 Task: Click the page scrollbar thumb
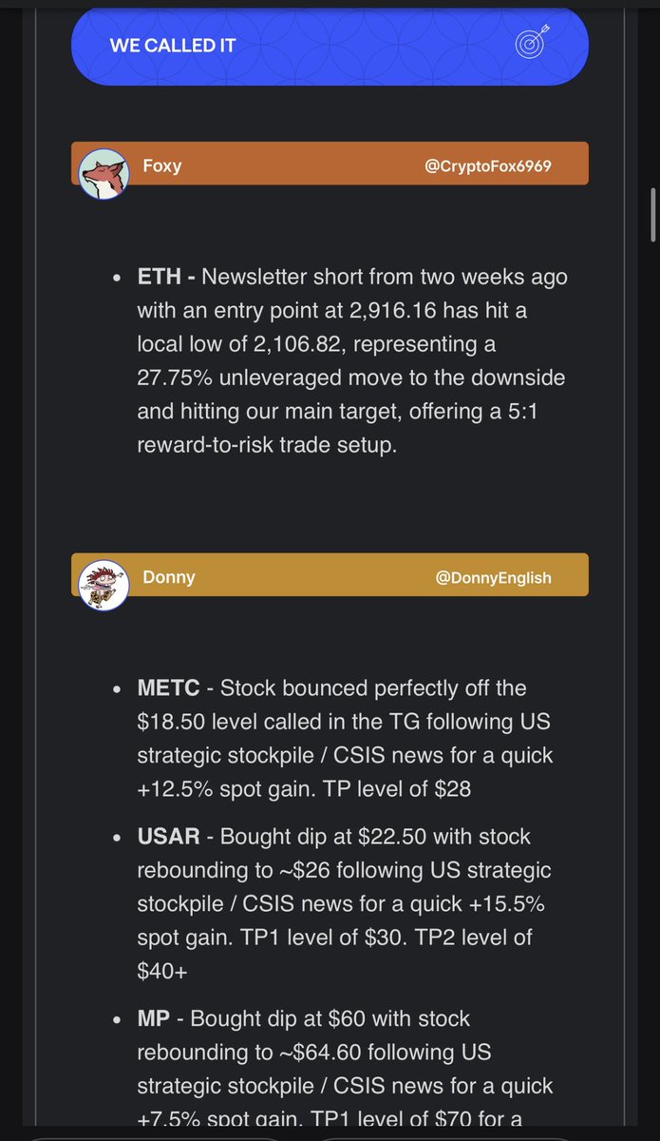(x=653, y=216)
